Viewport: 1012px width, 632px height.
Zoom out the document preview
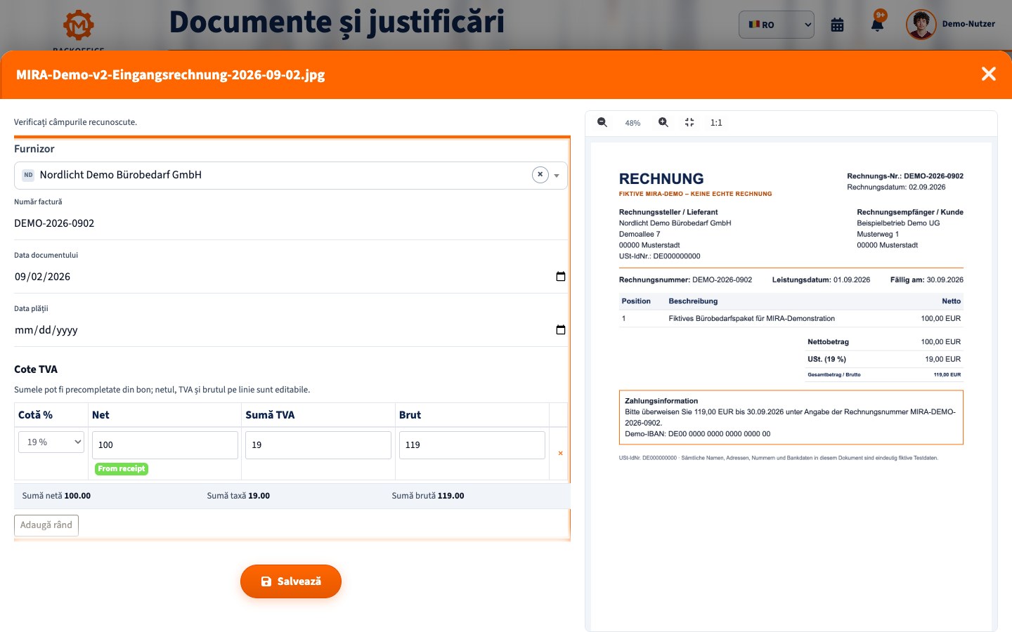pos(602,122)
